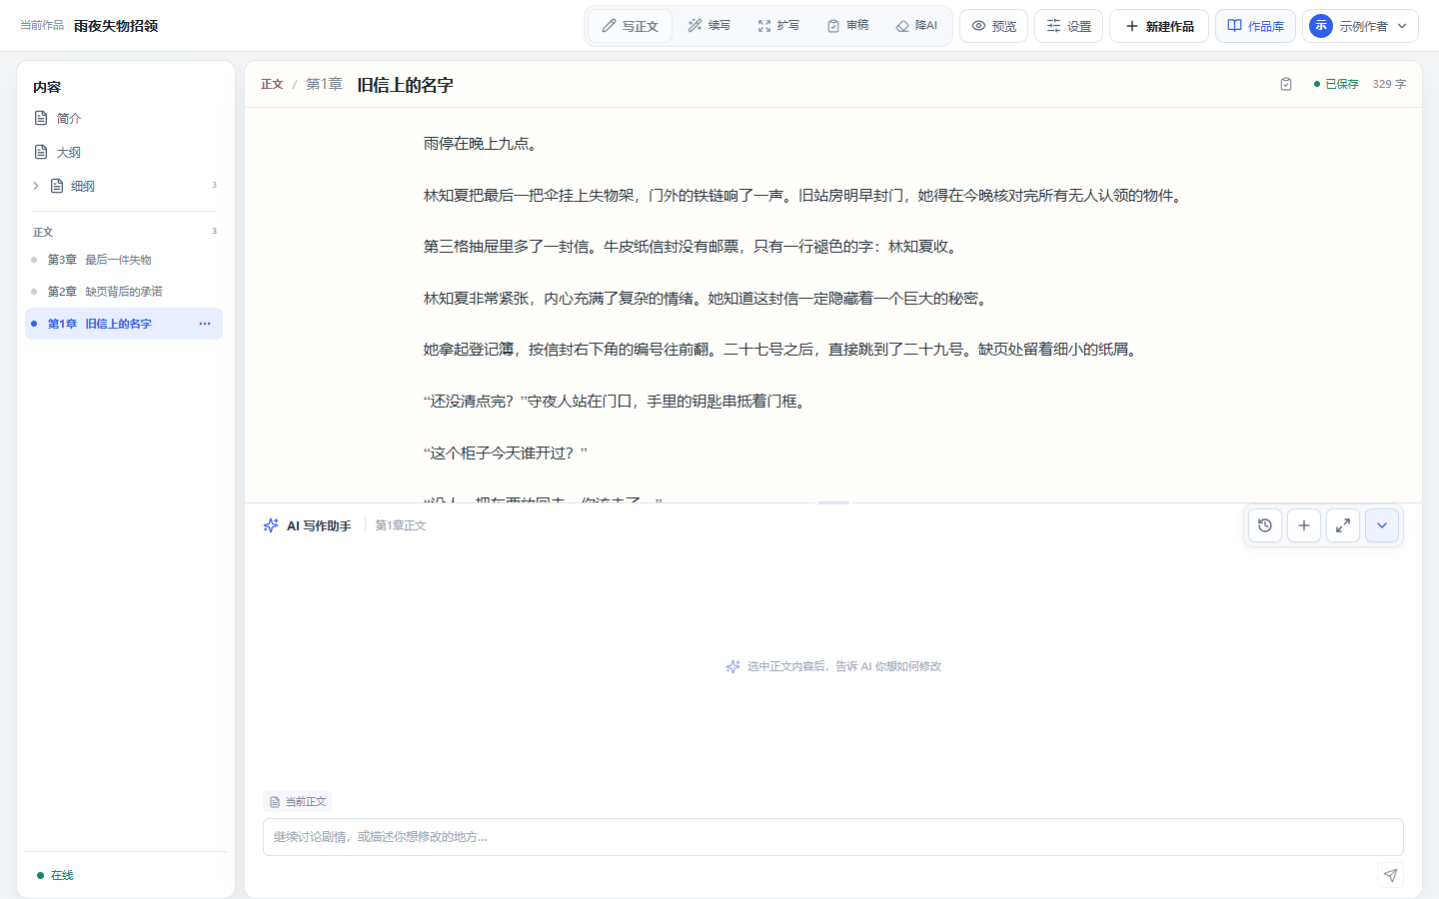Open the 审稿 review mode

click(847, 26)
